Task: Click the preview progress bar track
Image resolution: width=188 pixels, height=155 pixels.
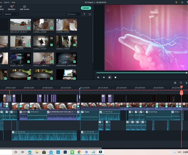Action: tap(141, 73)
